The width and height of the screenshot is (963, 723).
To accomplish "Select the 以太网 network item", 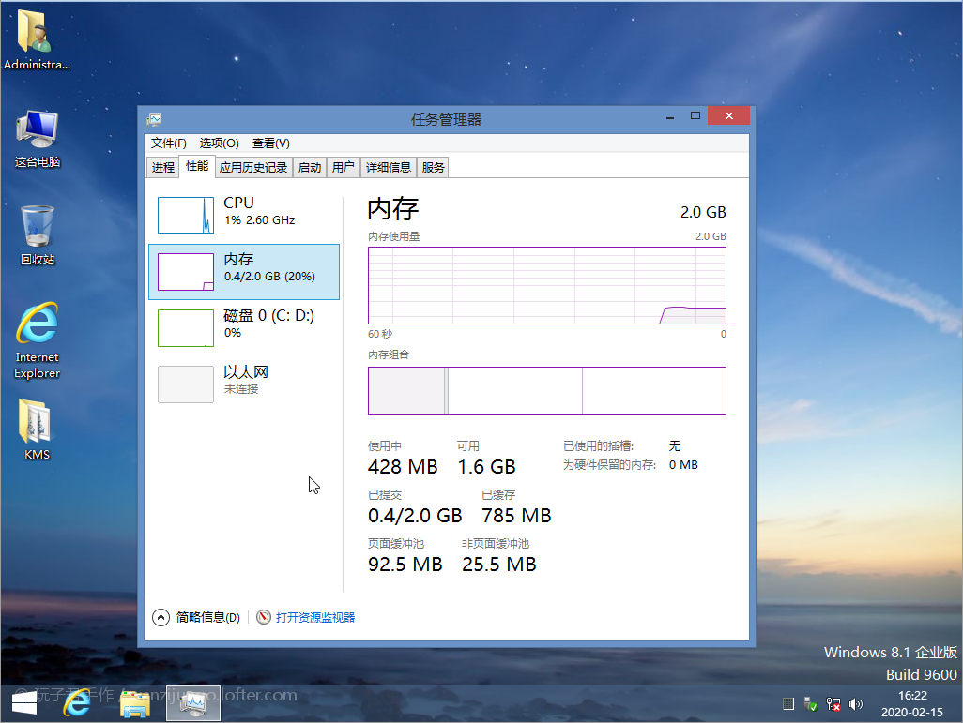I will [244, 380].
